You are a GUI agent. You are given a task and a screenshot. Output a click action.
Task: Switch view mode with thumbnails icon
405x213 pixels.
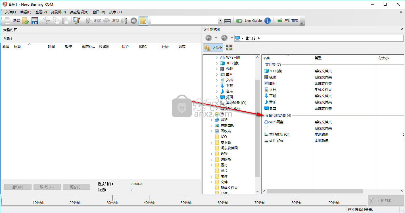(229, 48)
